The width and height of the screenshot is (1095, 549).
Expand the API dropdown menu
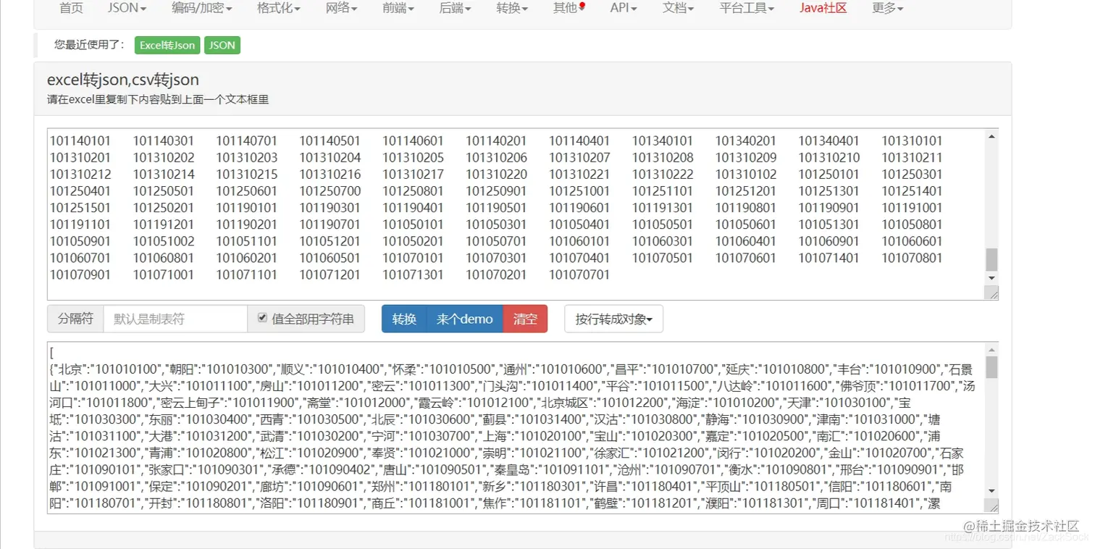point(624,8)
